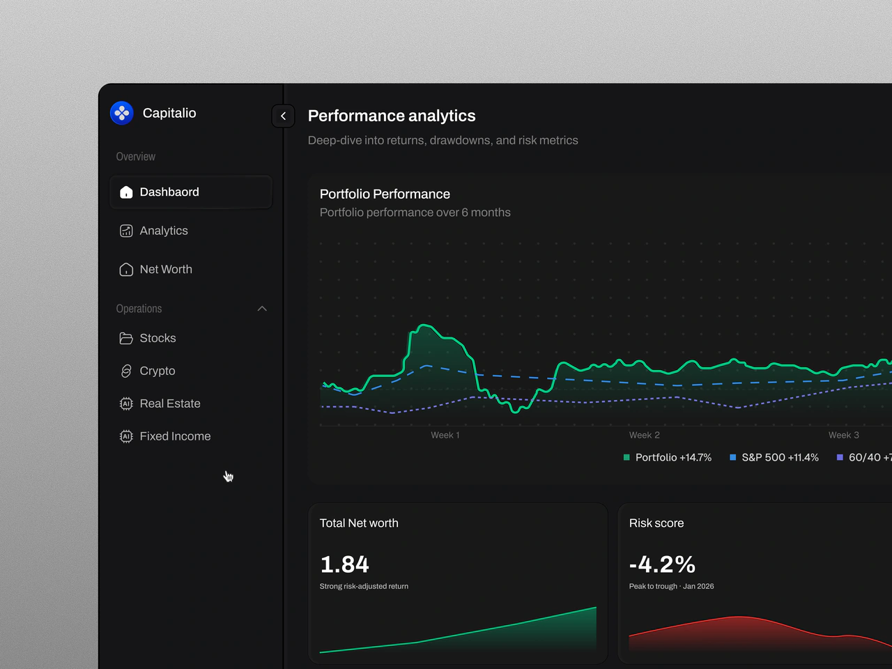Click the Operations section label

click(139, 309)
